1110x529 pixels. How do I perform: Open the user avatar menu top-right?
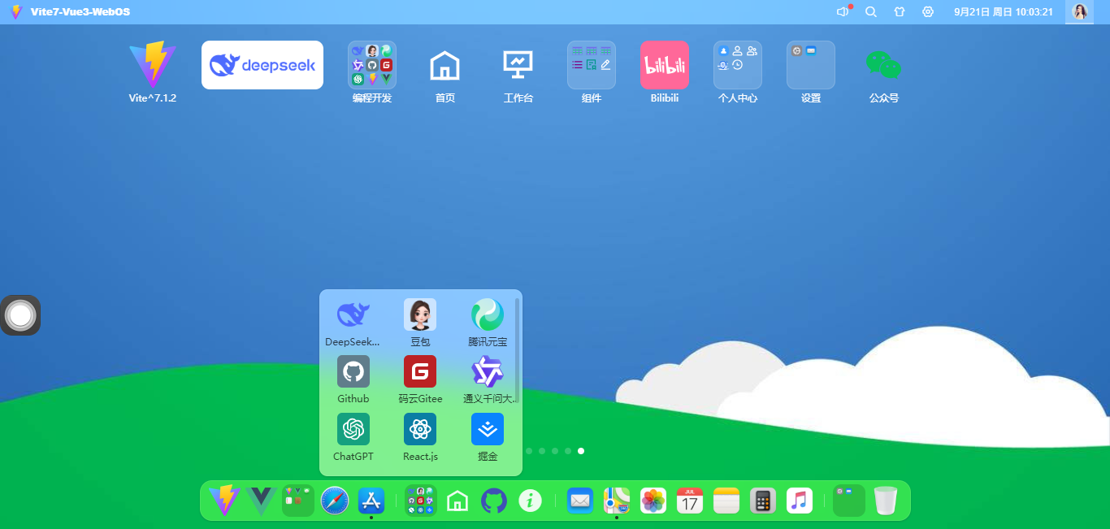click(x=1080, y=12)
